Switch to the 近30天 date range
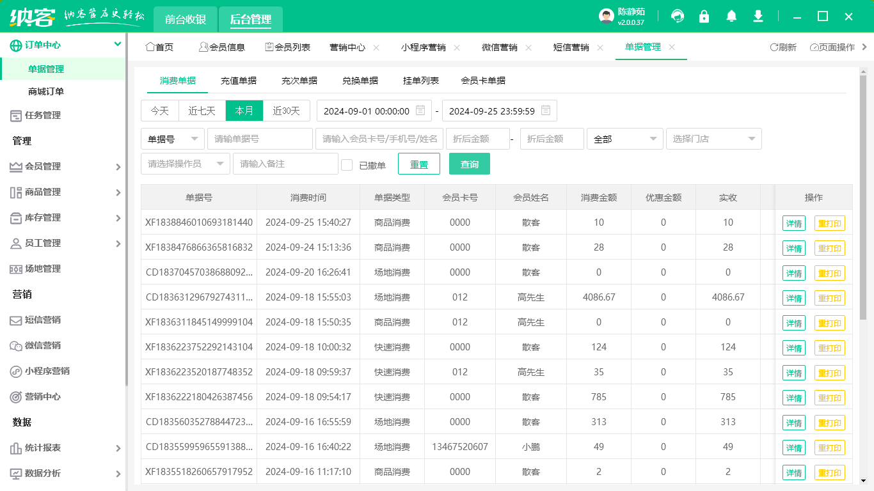This screenshot has height=491, width=874. [286, 110]
